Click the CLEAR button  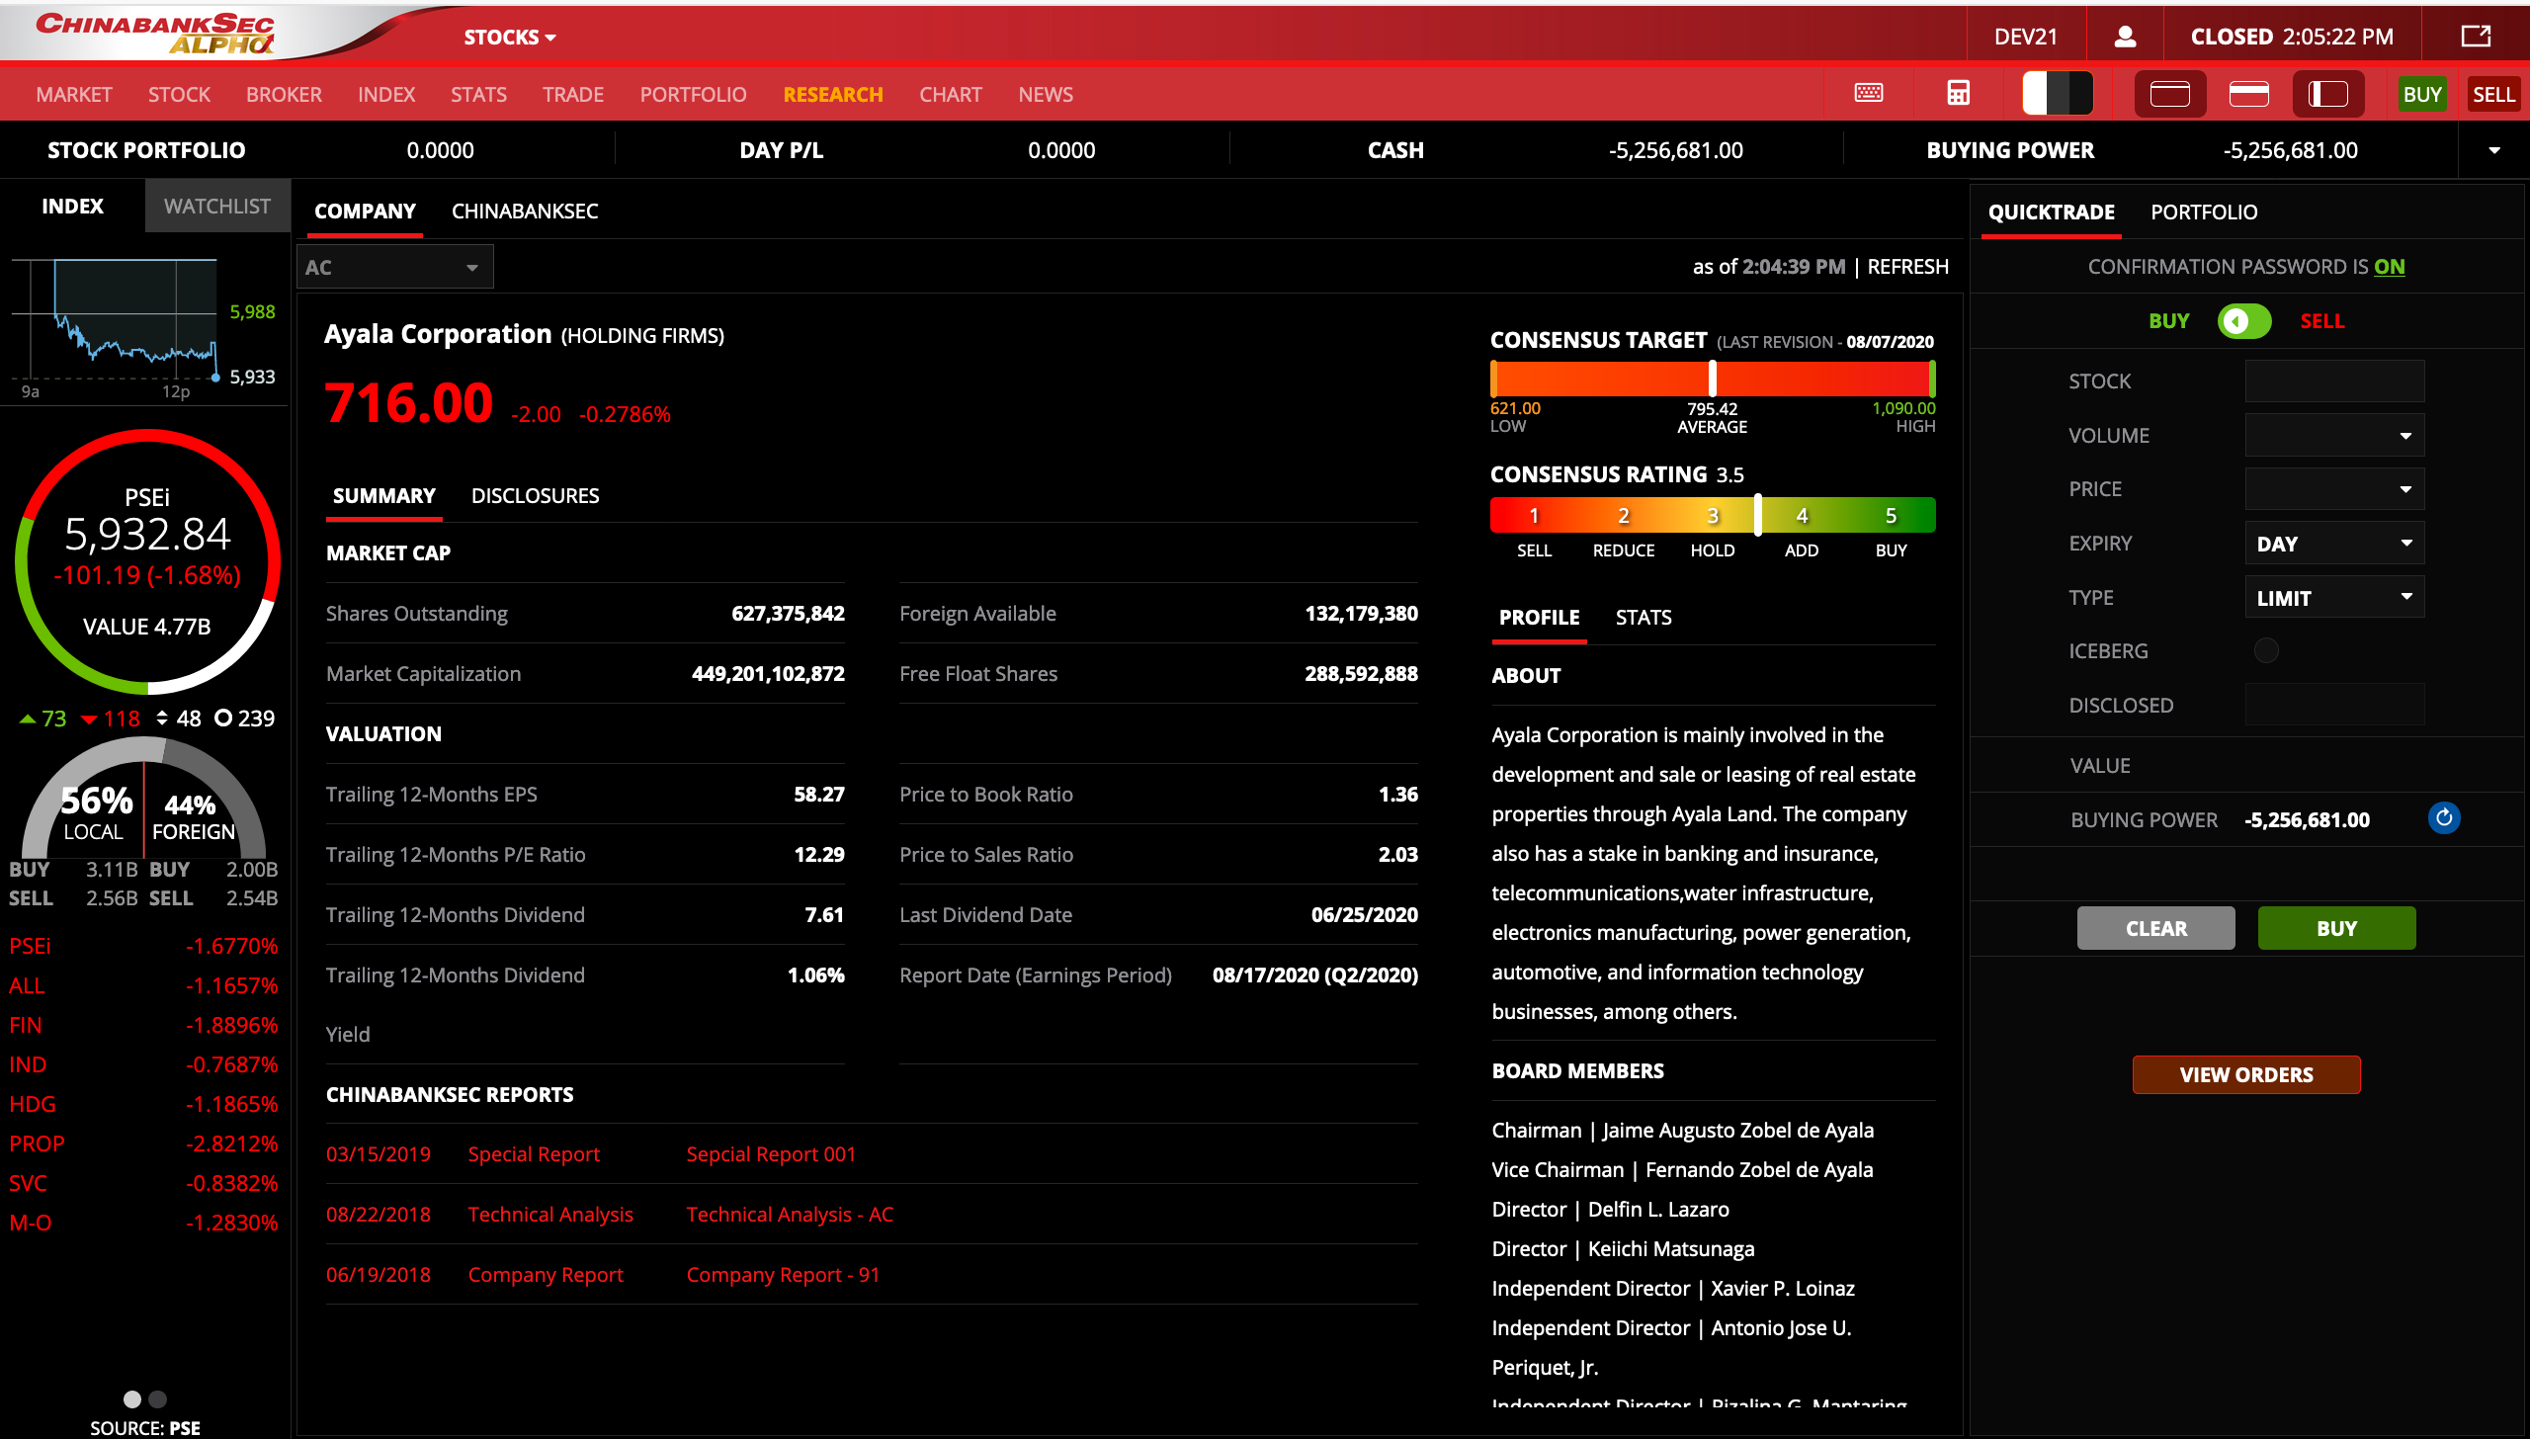tap(2155, 928)
